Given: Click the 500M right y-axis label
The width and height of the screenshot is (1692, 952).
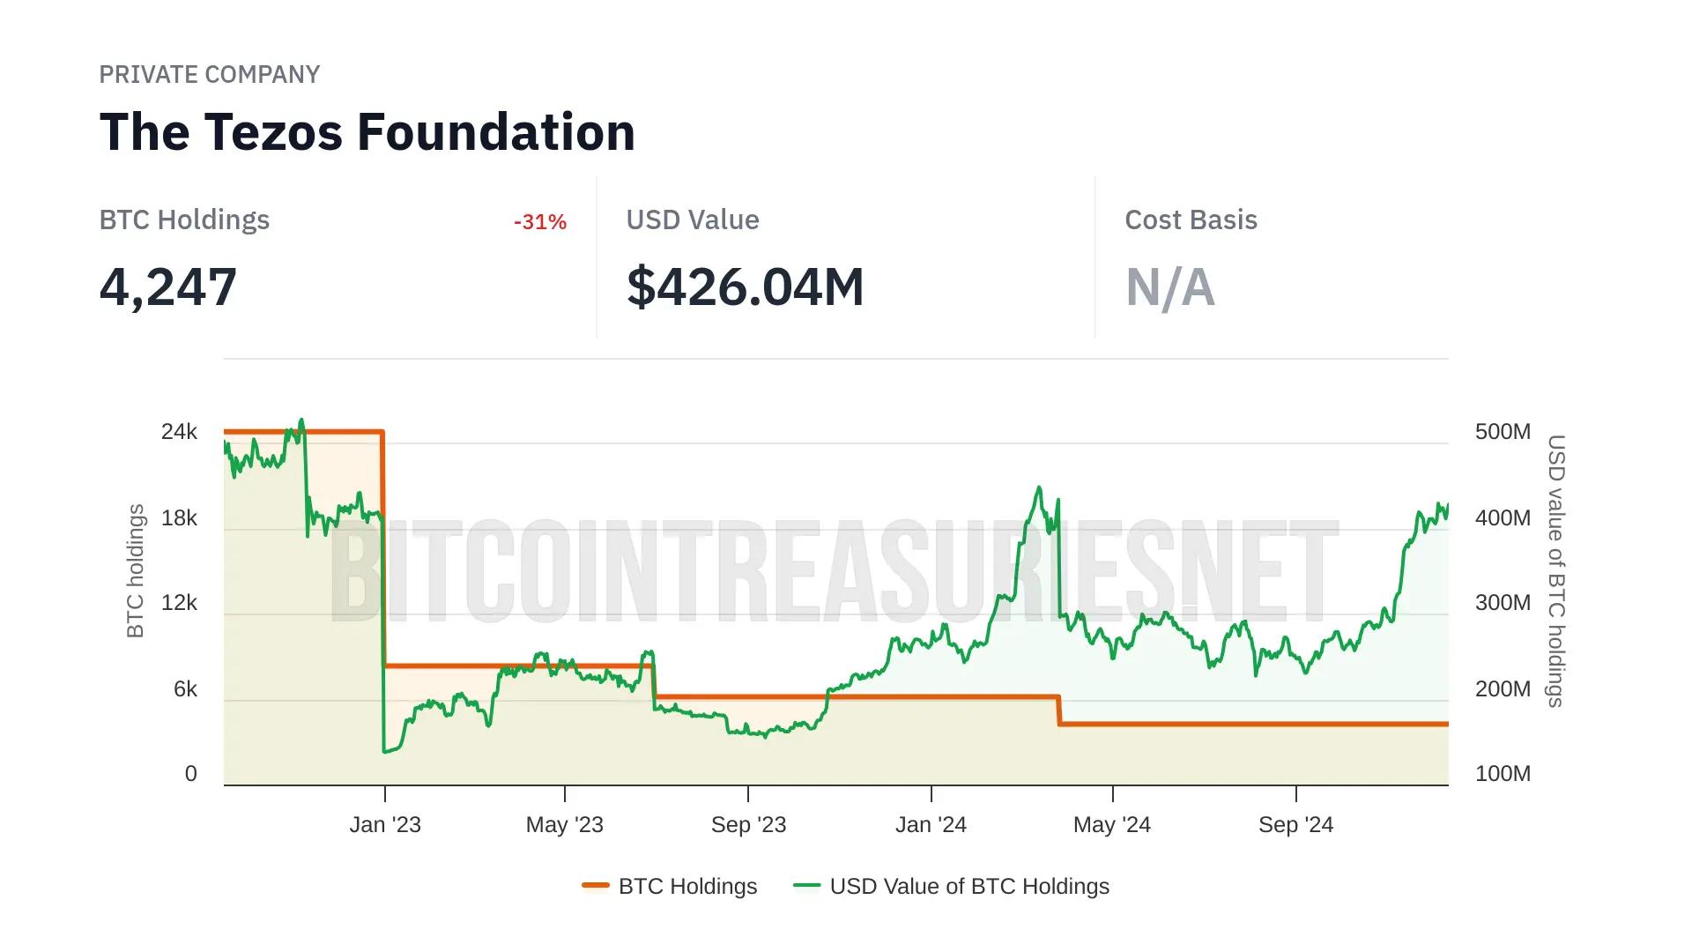Looking at the screenshot, I should (1503, 432).
